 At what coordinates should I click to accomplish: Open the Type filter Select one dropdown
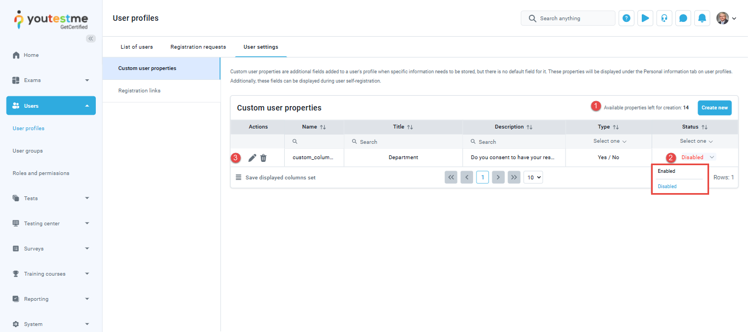[x=609, y=141]
